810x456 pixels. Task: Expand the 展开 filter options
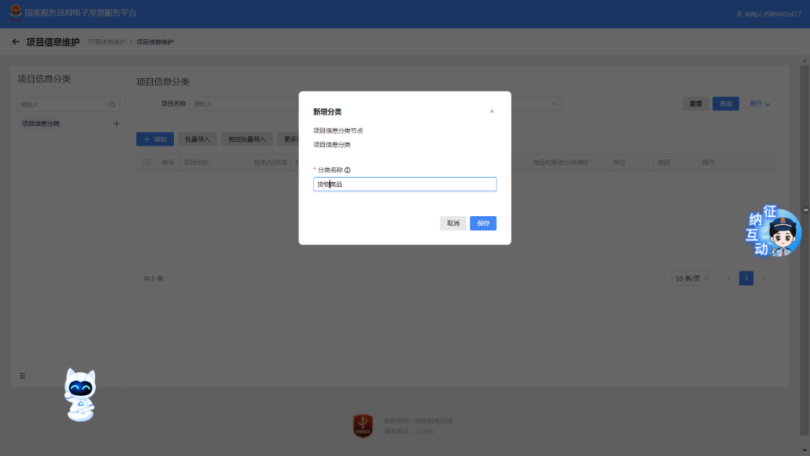[760, 103]
